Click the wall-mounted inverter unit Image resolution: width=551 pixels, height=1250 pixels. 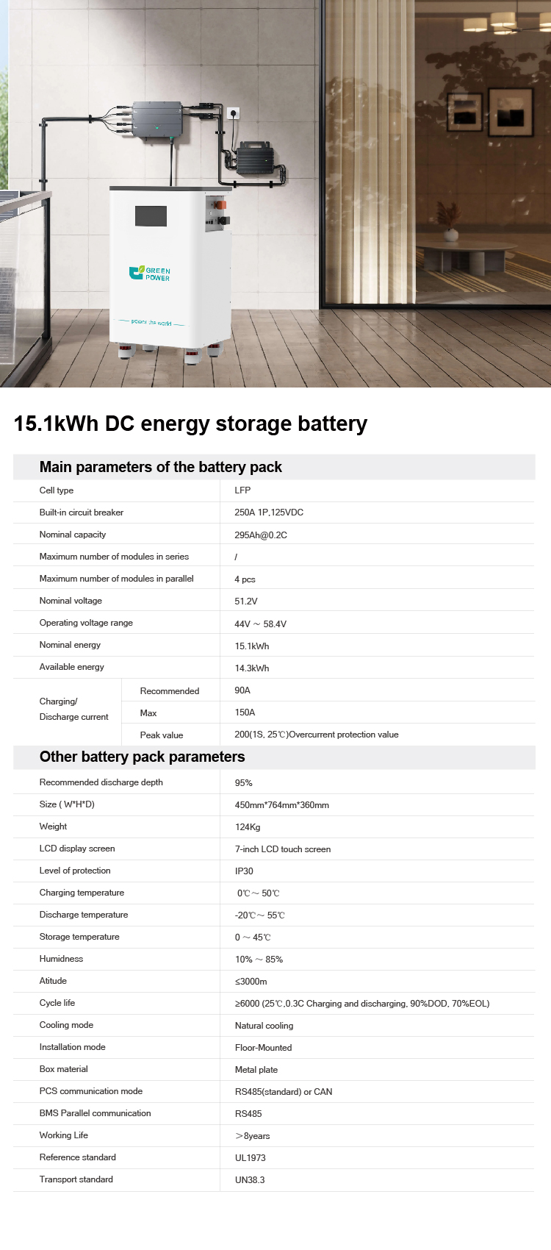157,120
